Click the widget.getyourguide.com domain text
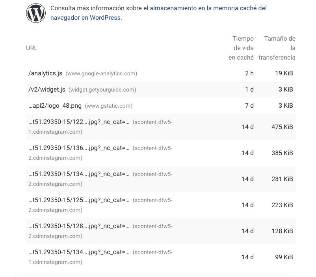Image resolution: width=316 pixels, height=277 pixels. [x=102, y=90]
